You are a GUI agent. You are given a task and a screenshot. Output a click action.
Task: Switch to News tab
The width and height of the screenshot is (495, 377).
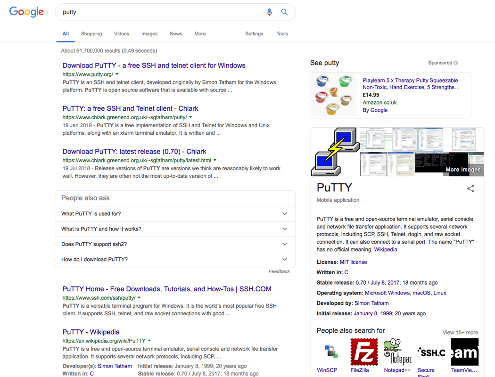(176, 34)
